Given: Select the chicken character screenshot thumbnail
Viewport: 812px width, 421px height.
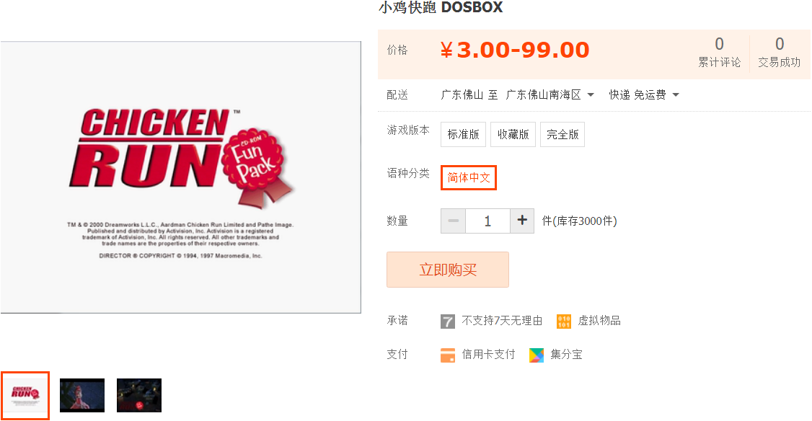Looking at the screenshot, I should point(82,395).
